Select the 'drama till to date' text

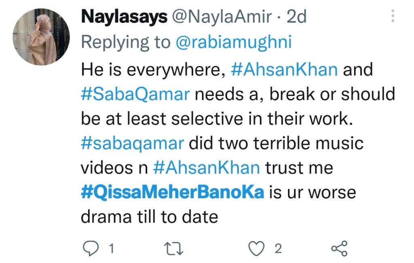point(150,217)
